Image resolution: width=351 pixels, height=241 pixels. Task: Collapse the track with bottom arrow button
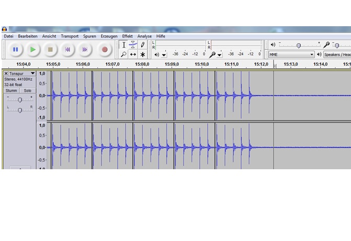(x=20, y=168)
